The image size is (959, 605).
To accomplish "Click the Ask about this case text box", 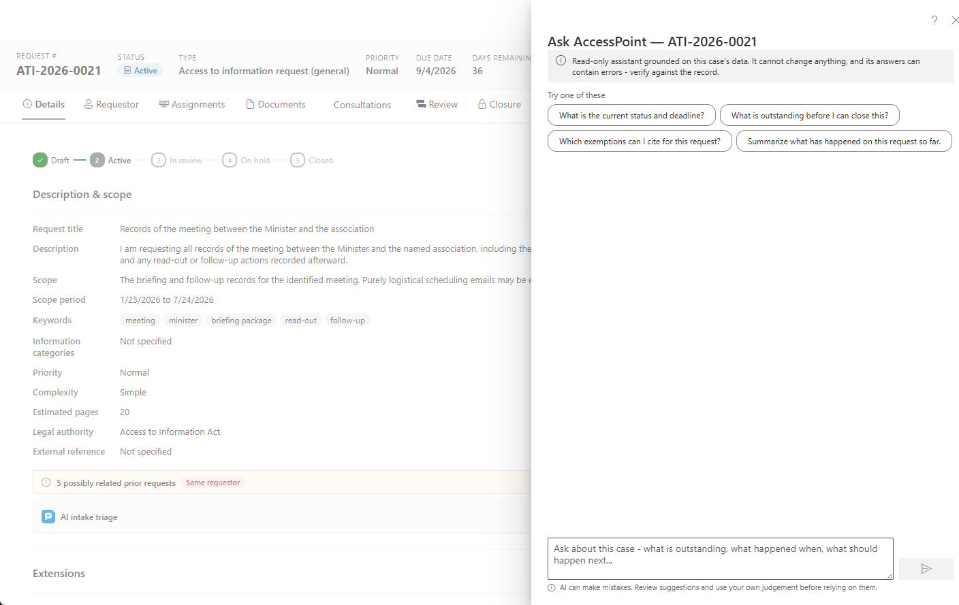I will [x=720, y=559].
